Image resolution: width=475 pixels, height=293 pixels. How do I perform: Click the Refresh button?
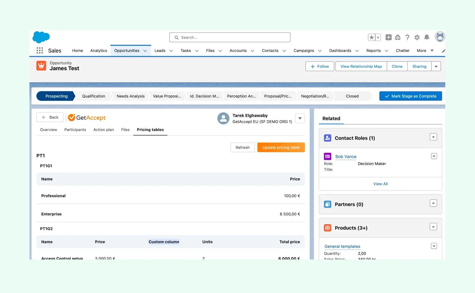[x=243, y=147]
